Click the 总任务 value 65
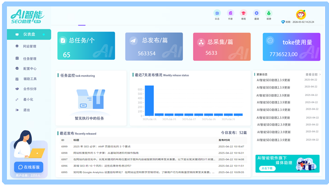This screenshot has height=187, width=329. pos(66,55)
